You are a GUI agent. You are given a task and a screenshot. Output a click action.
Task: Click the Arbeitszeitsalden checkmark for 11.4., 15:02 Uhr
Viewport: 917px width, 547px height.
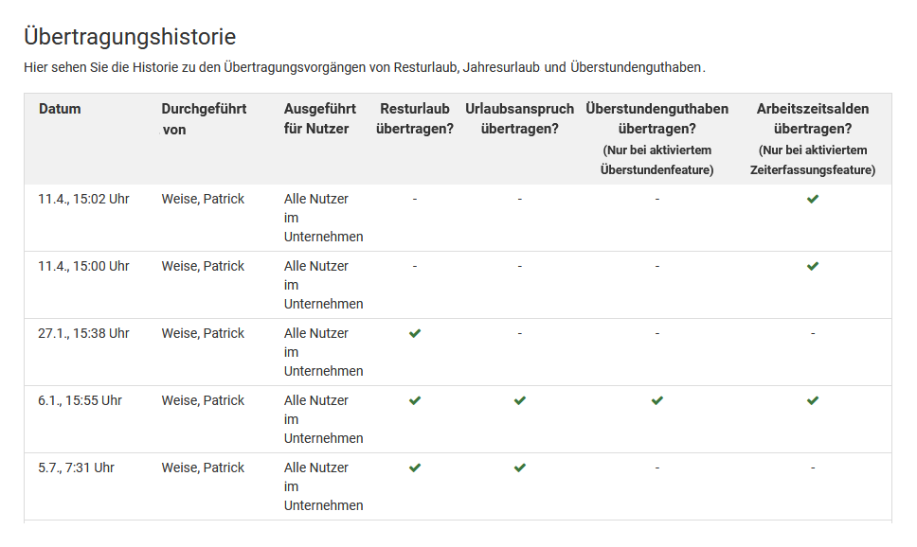[812, 199]
